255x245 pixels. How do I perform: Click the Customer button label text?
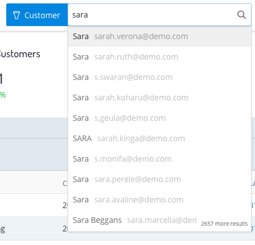coord(42,15)
